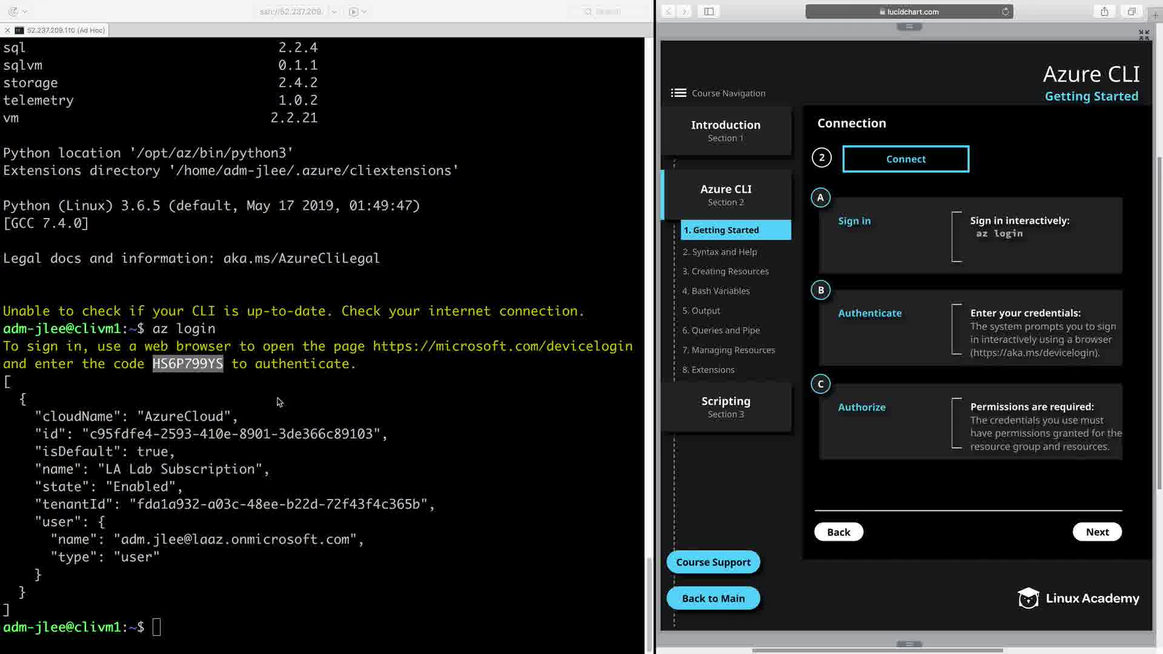The width and height of the screenshot is (1163, 654).
Task: Click the Course Support button
Action: pyautogui.click(x=713, y=562)
